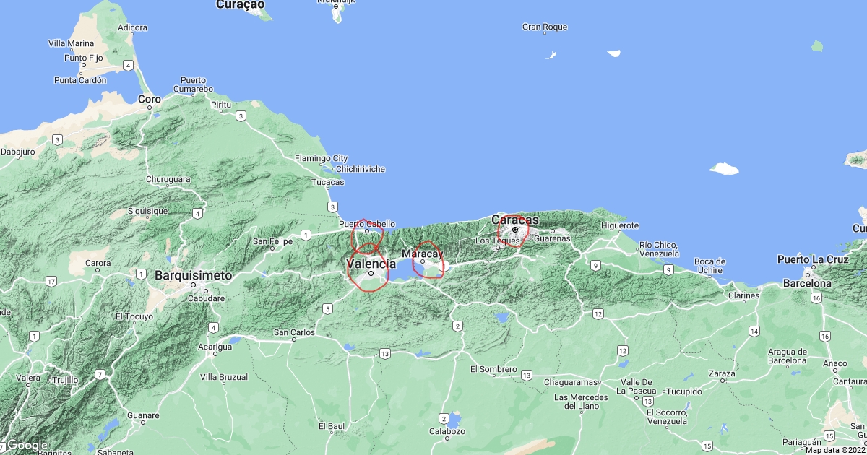Click the Route 17 shield near Carora
The image size is (867, 455).
point(51,280)
